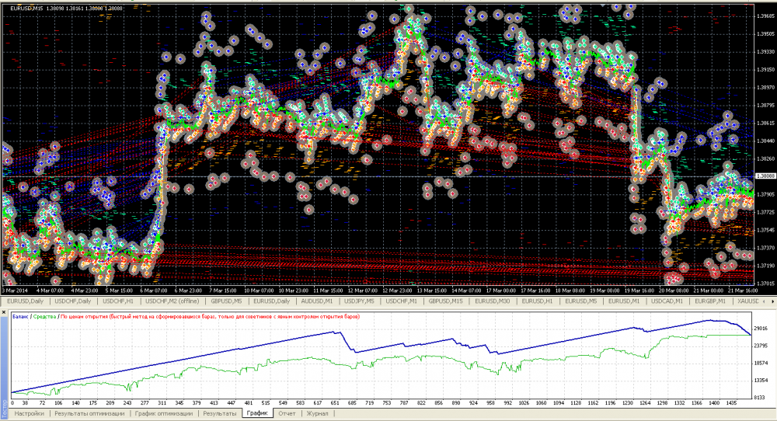
Task: Switch to the EURUSD,M5 chart tab
Action: [580, 301]
